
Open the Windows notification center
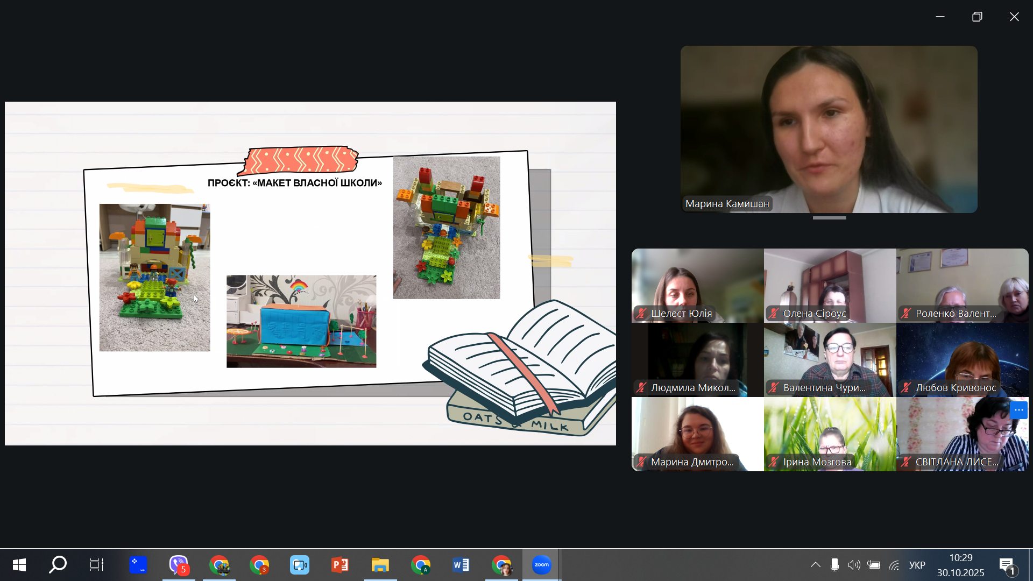click(1007, 565)
